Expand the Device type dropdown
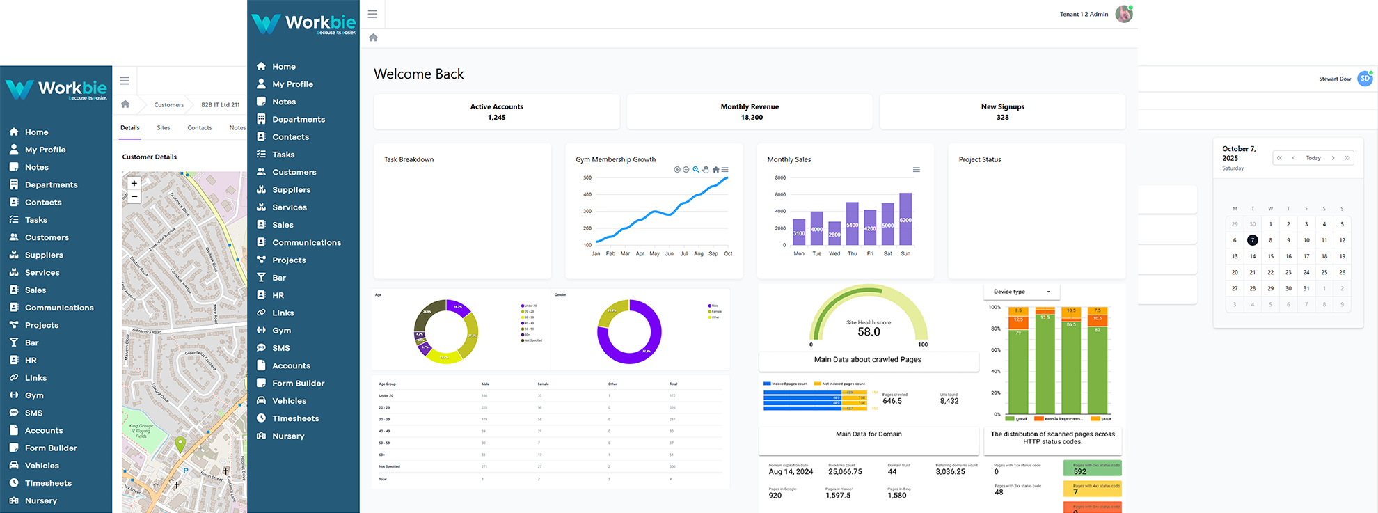 [1022, 292]
